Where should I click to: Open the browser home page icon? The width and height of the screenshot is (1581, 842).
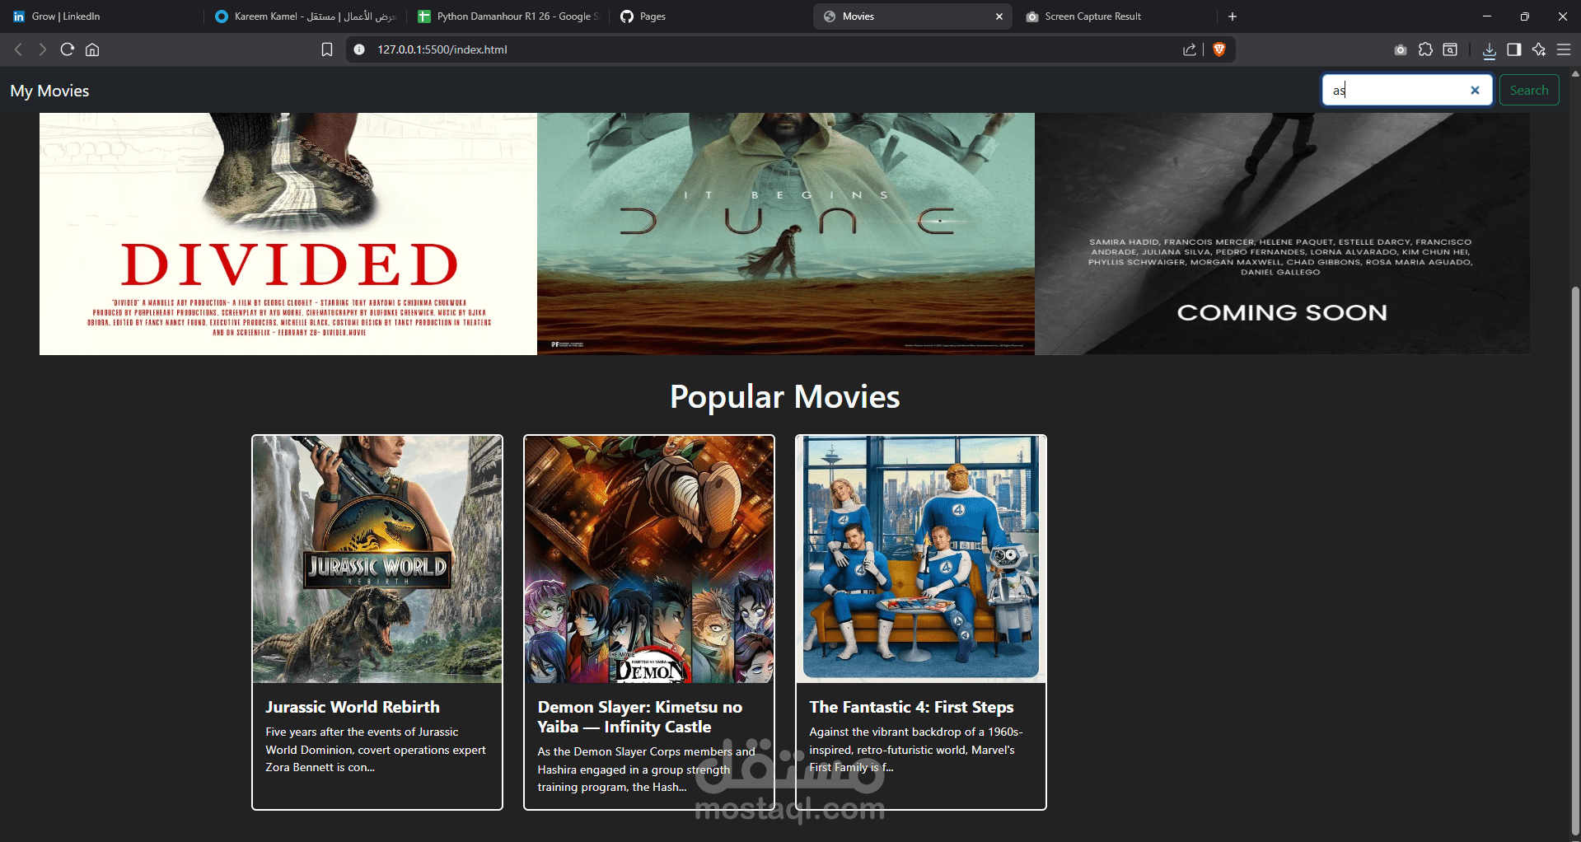click(x=92, y=49)
